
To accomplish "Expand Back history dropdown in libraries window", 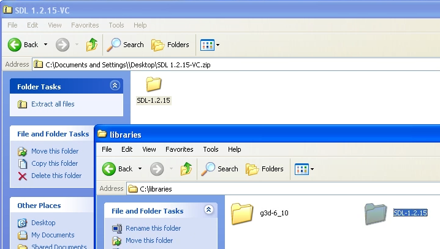I will [140, 169].
